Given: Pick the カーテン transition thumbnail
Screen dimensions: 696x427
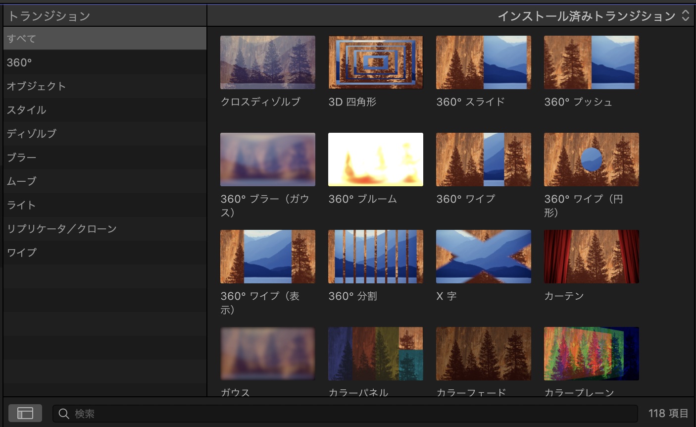Looking at the screenshot, I should coord(591,257).
